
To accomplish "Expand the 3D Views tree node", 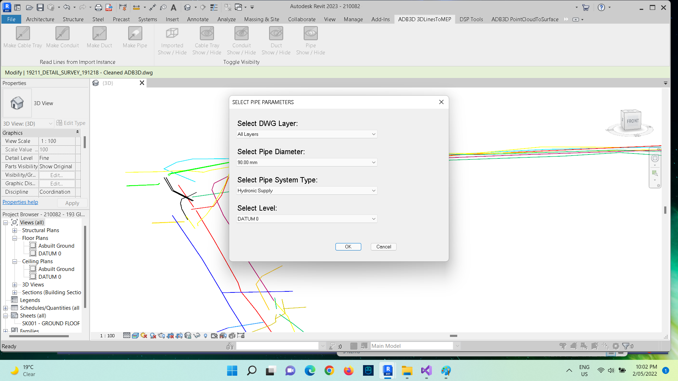I will [14, 285].
